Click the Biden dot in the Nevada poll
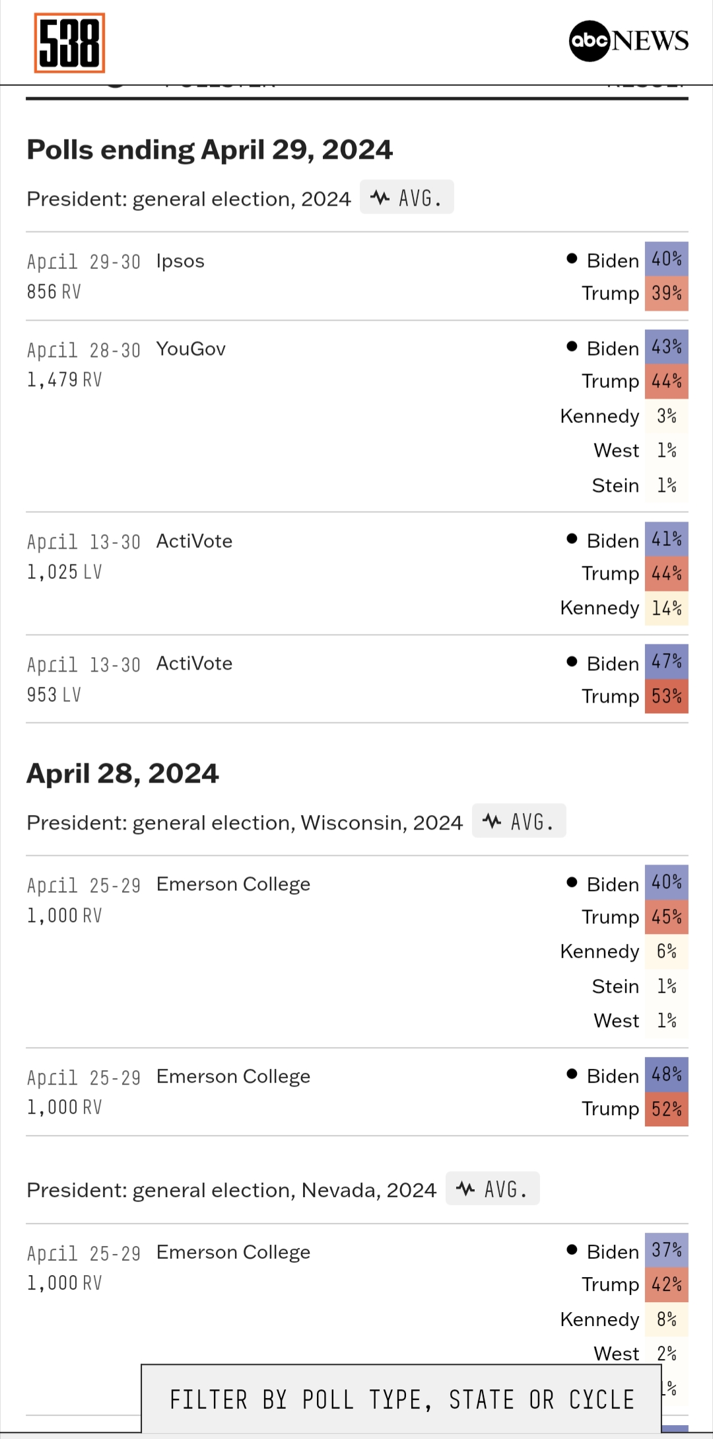 tap(572, 1250)
